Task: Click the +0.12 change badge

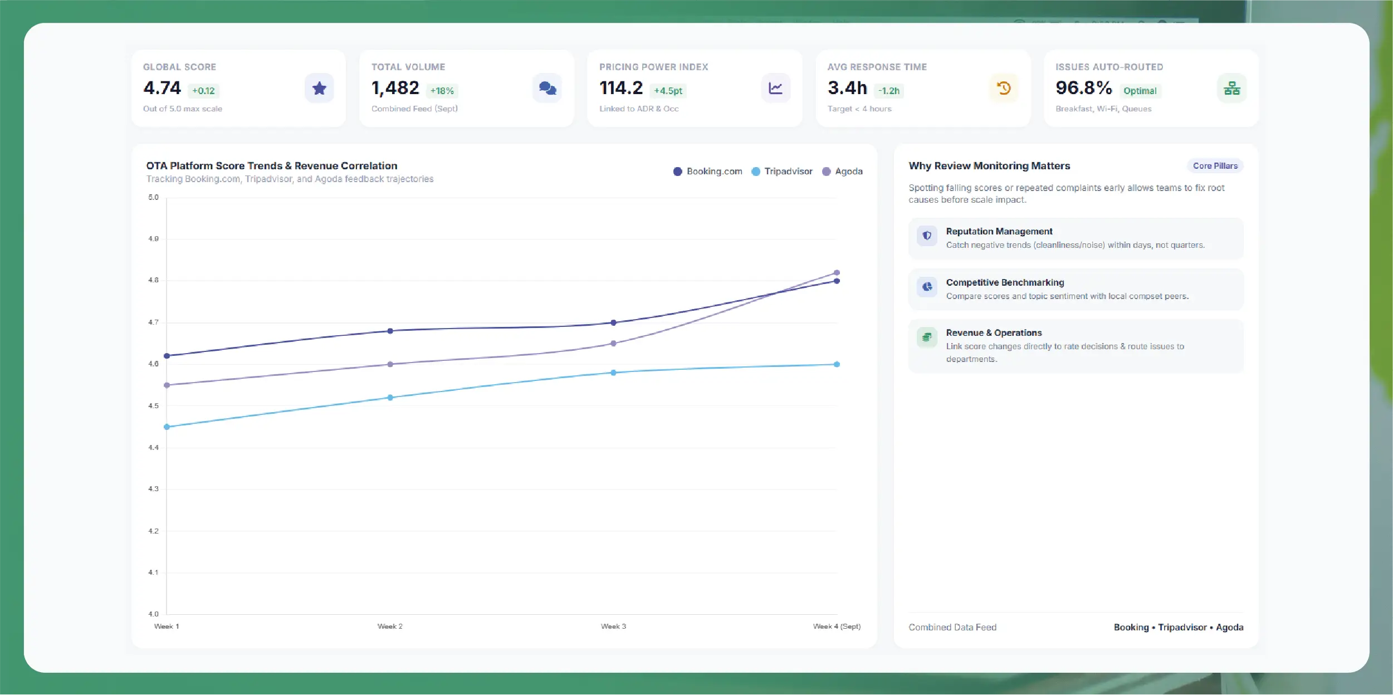Action: [203, 91]
